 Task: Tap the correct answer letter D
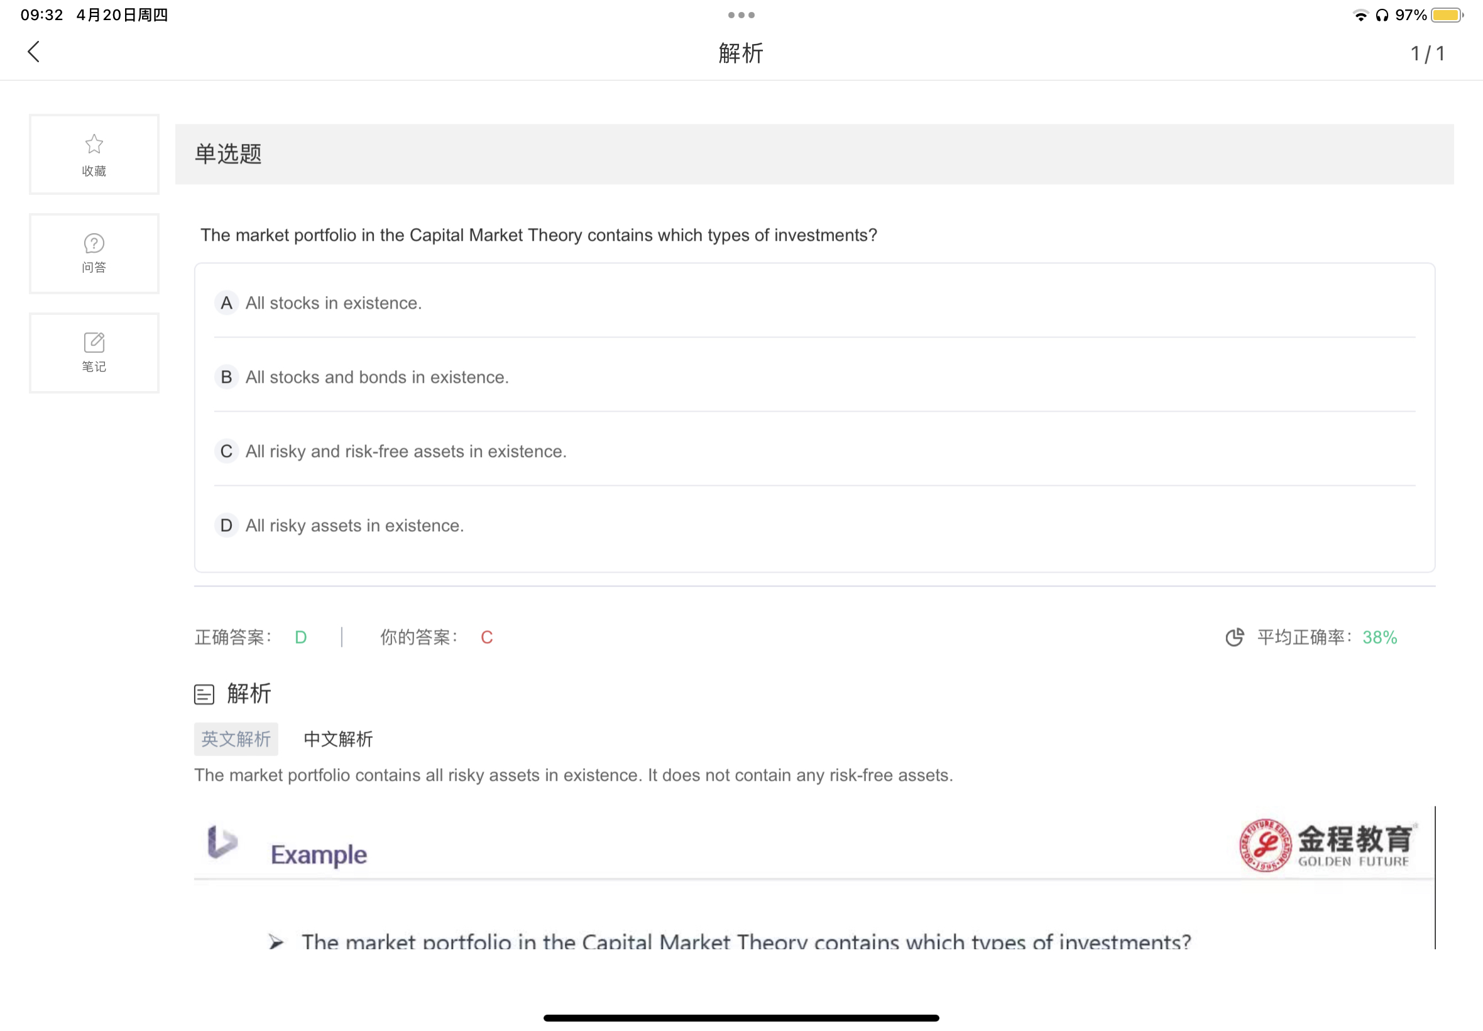pos(301,637)
